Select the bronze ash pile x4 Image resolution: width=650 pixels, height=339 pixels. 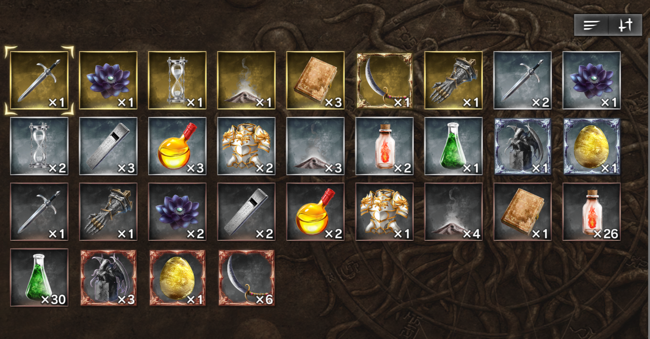[454, 212]
